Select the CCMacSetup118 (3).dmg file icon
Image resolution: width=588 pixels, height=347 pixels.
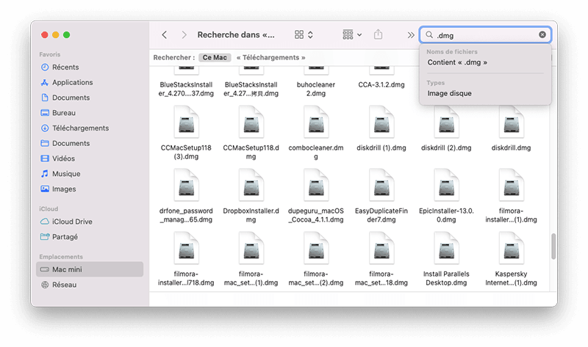tap(187, 123)
